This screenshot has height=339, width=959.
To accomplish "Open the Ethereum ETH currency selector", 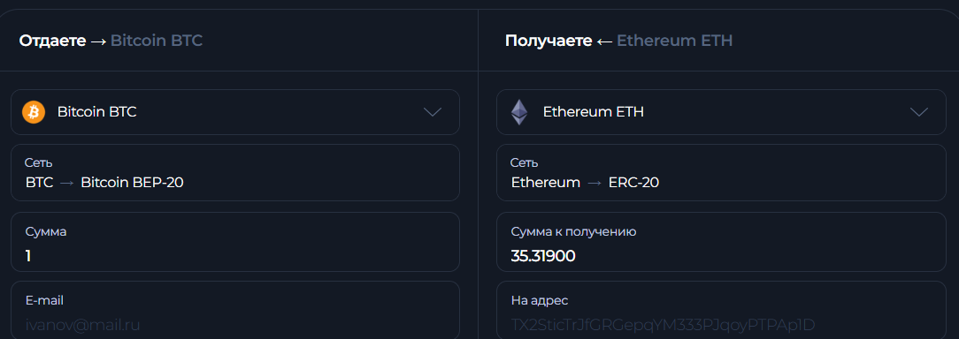I will point(721,112).
